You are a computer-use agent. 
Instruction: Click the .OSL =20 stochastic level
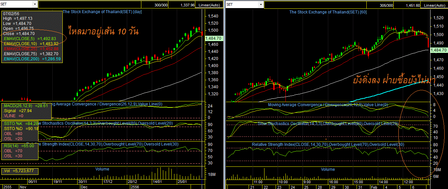(13, 138)
